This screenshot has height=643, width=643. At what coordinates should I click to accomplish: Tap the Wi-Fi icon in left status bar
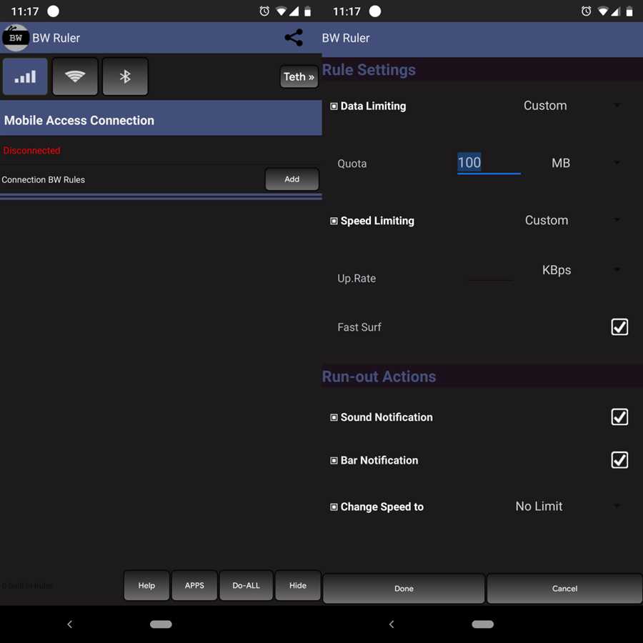coord(281,11)
